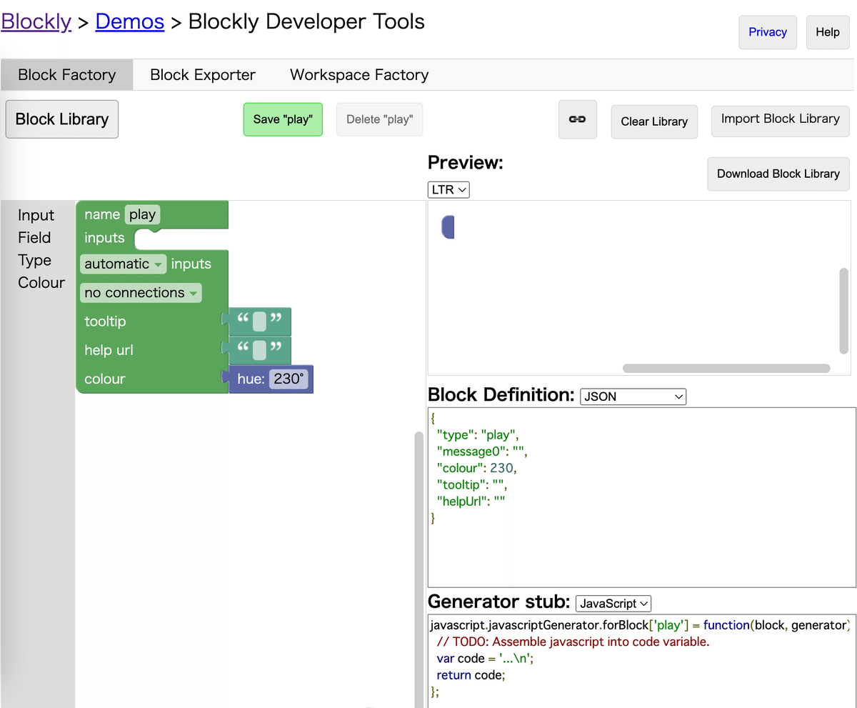The image size is (857, 708).
Task: Edit the tooltip text block field
Action: [x=259, y=321]
